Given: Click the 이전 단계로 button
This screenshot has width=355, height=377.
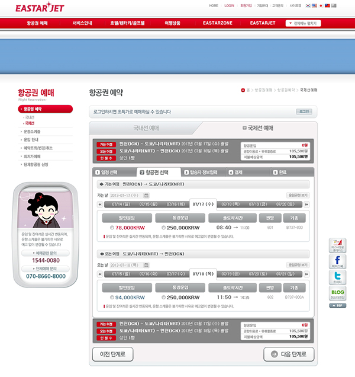Looking at the screenshot, I should 113,354.
